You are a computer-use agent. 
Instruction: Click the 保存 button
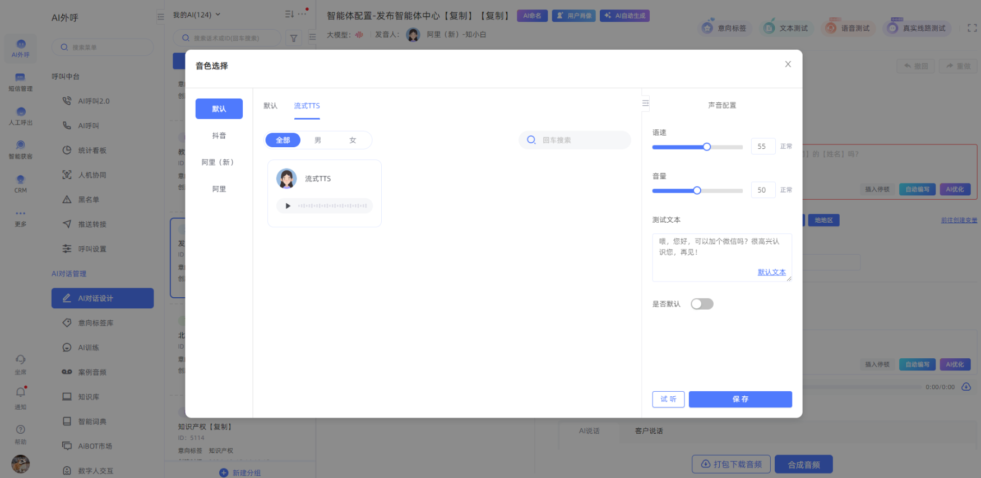(x=740, y=399)
